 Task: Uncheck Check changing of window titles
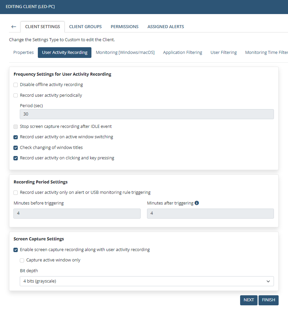(x=16, y=148)
